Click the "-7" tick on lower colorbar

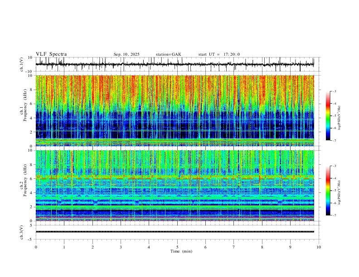click(x=335, y=215)
